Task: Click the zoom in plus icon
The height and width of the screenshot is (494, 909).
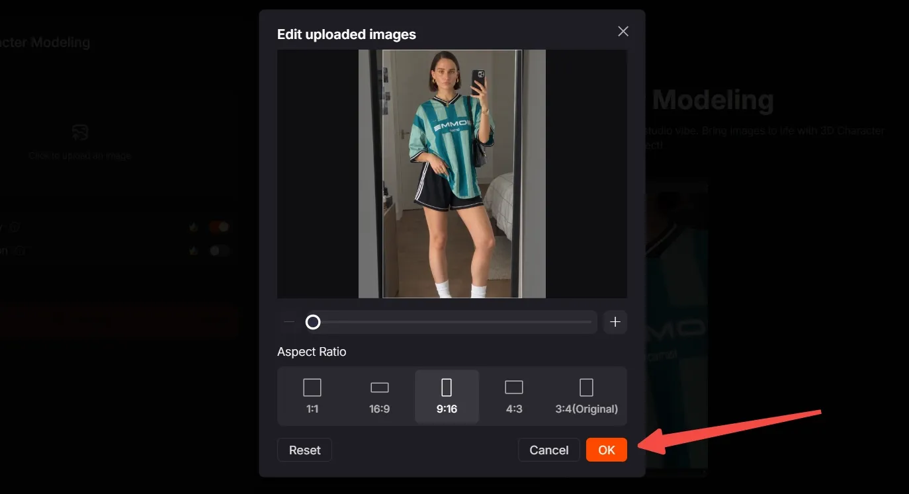Action: point(615,322)
